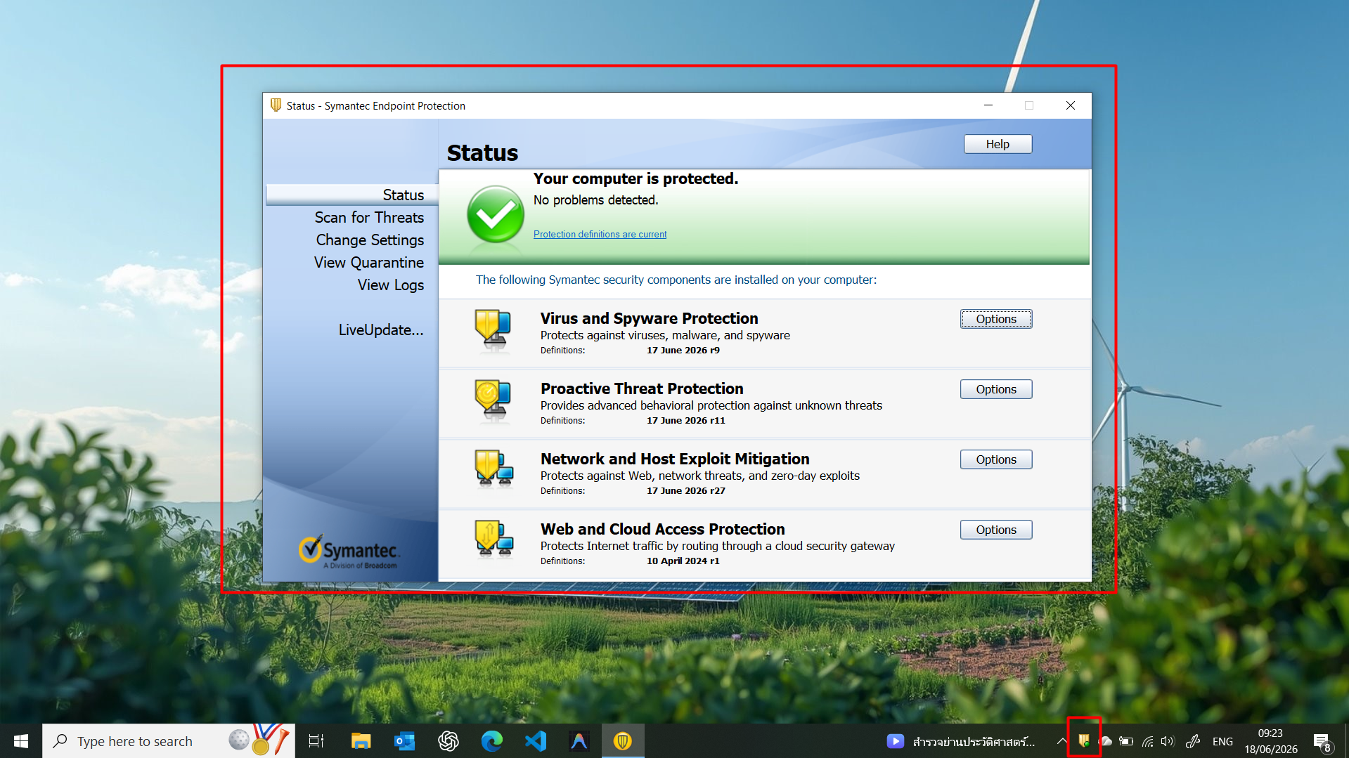1349x758 pixels.
Task: Open Options for Network and Host Exploit Mitigation
Action: (x=996, y=459)
